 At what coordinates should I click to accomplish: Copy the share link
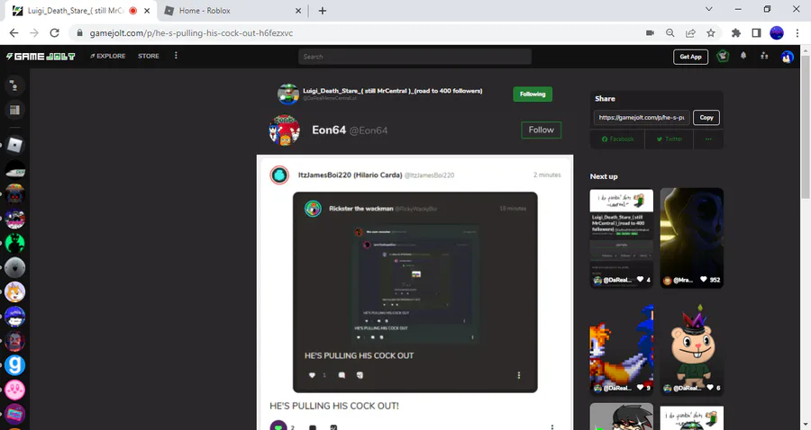click(x=706, y=118)
